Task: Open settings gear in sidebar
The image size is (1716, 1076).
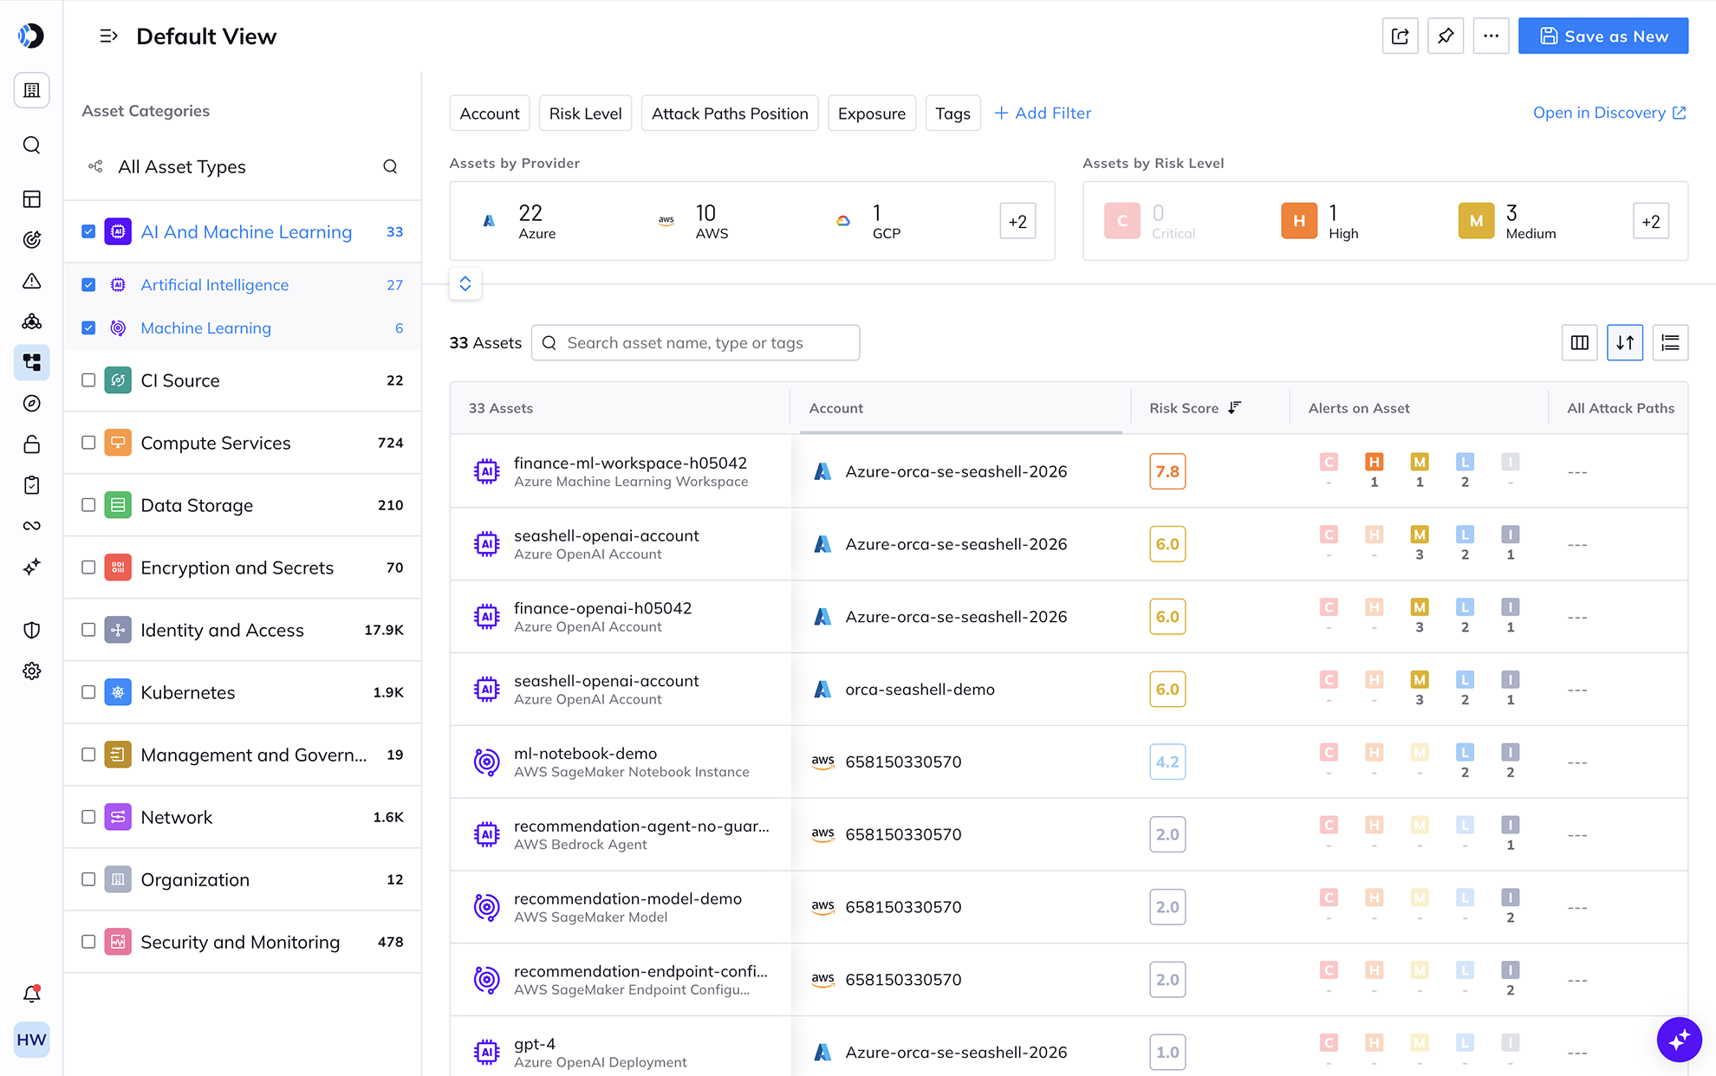Action: coord(31,671)
